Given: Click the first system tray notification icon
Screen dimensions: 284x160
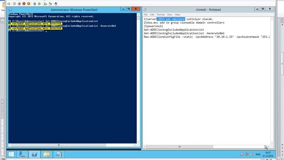Looking at the screenshot, I should click(242, 155).
